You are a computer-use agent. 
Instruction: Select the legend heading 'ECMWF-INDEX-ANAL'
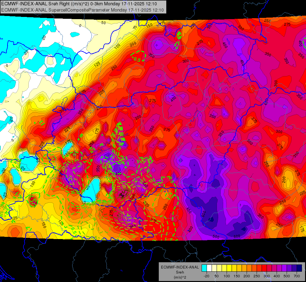[180, 267]
